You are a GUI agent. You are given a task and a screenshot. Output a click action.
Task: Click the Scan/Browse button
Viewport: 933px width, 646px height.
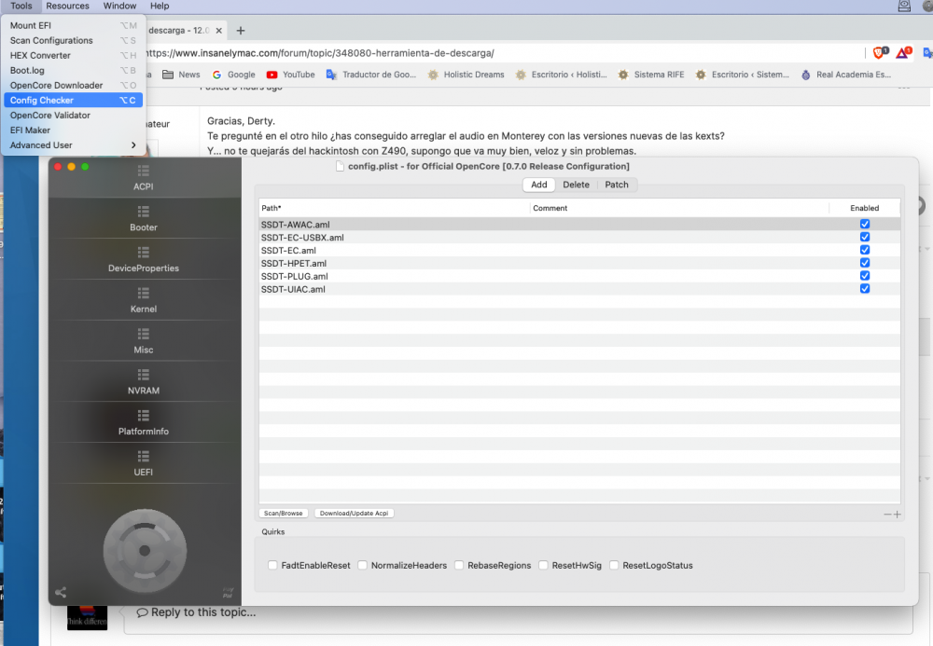(284, 514)
